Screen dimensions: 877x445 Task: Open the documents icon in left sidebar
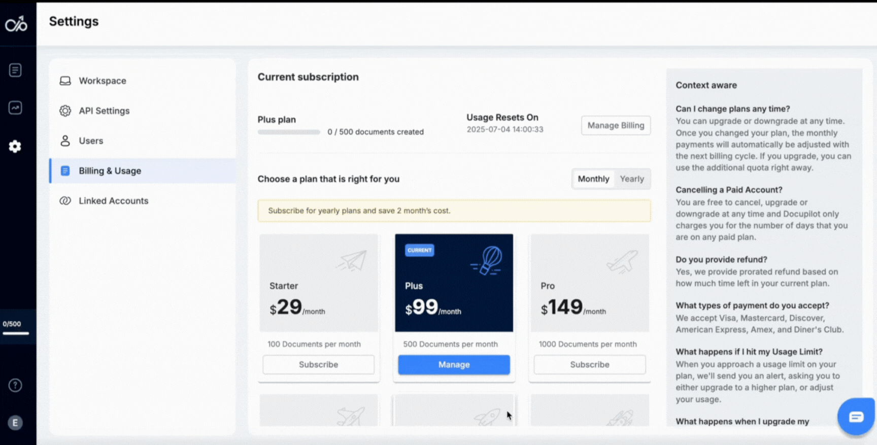click(x=15, y=70)
